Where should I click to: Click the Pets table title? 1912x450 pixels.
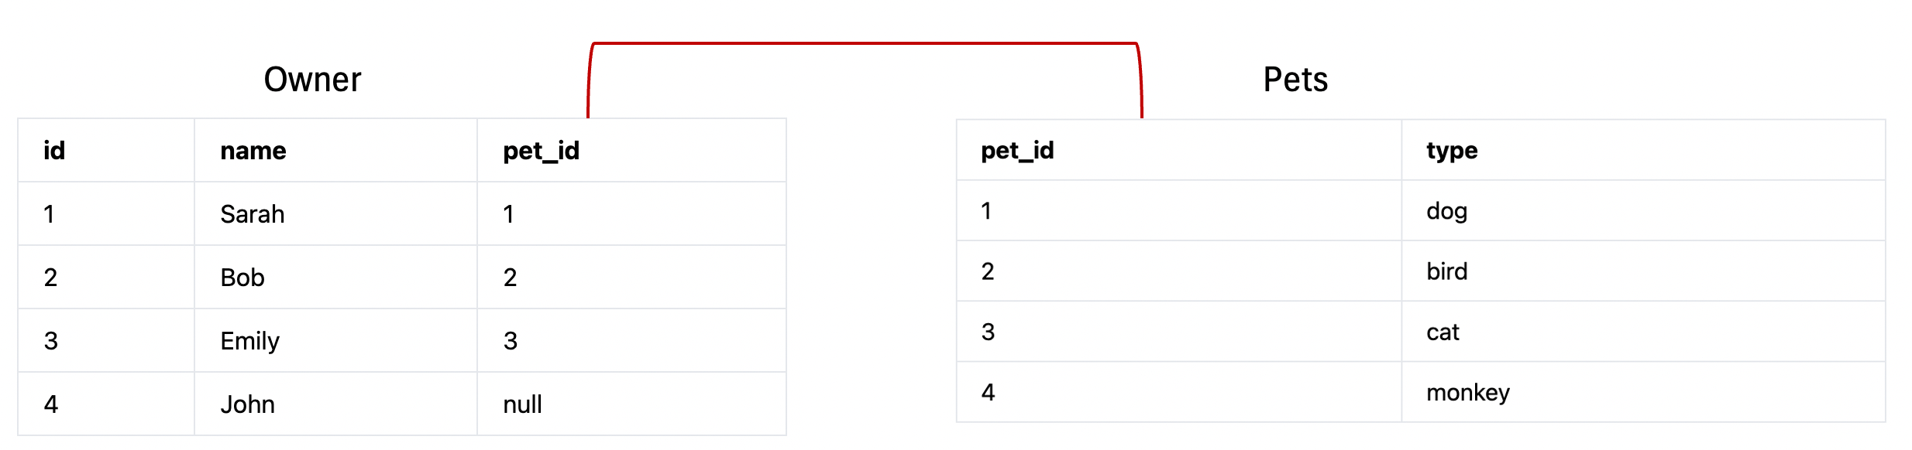click(x=1295, y=80)
